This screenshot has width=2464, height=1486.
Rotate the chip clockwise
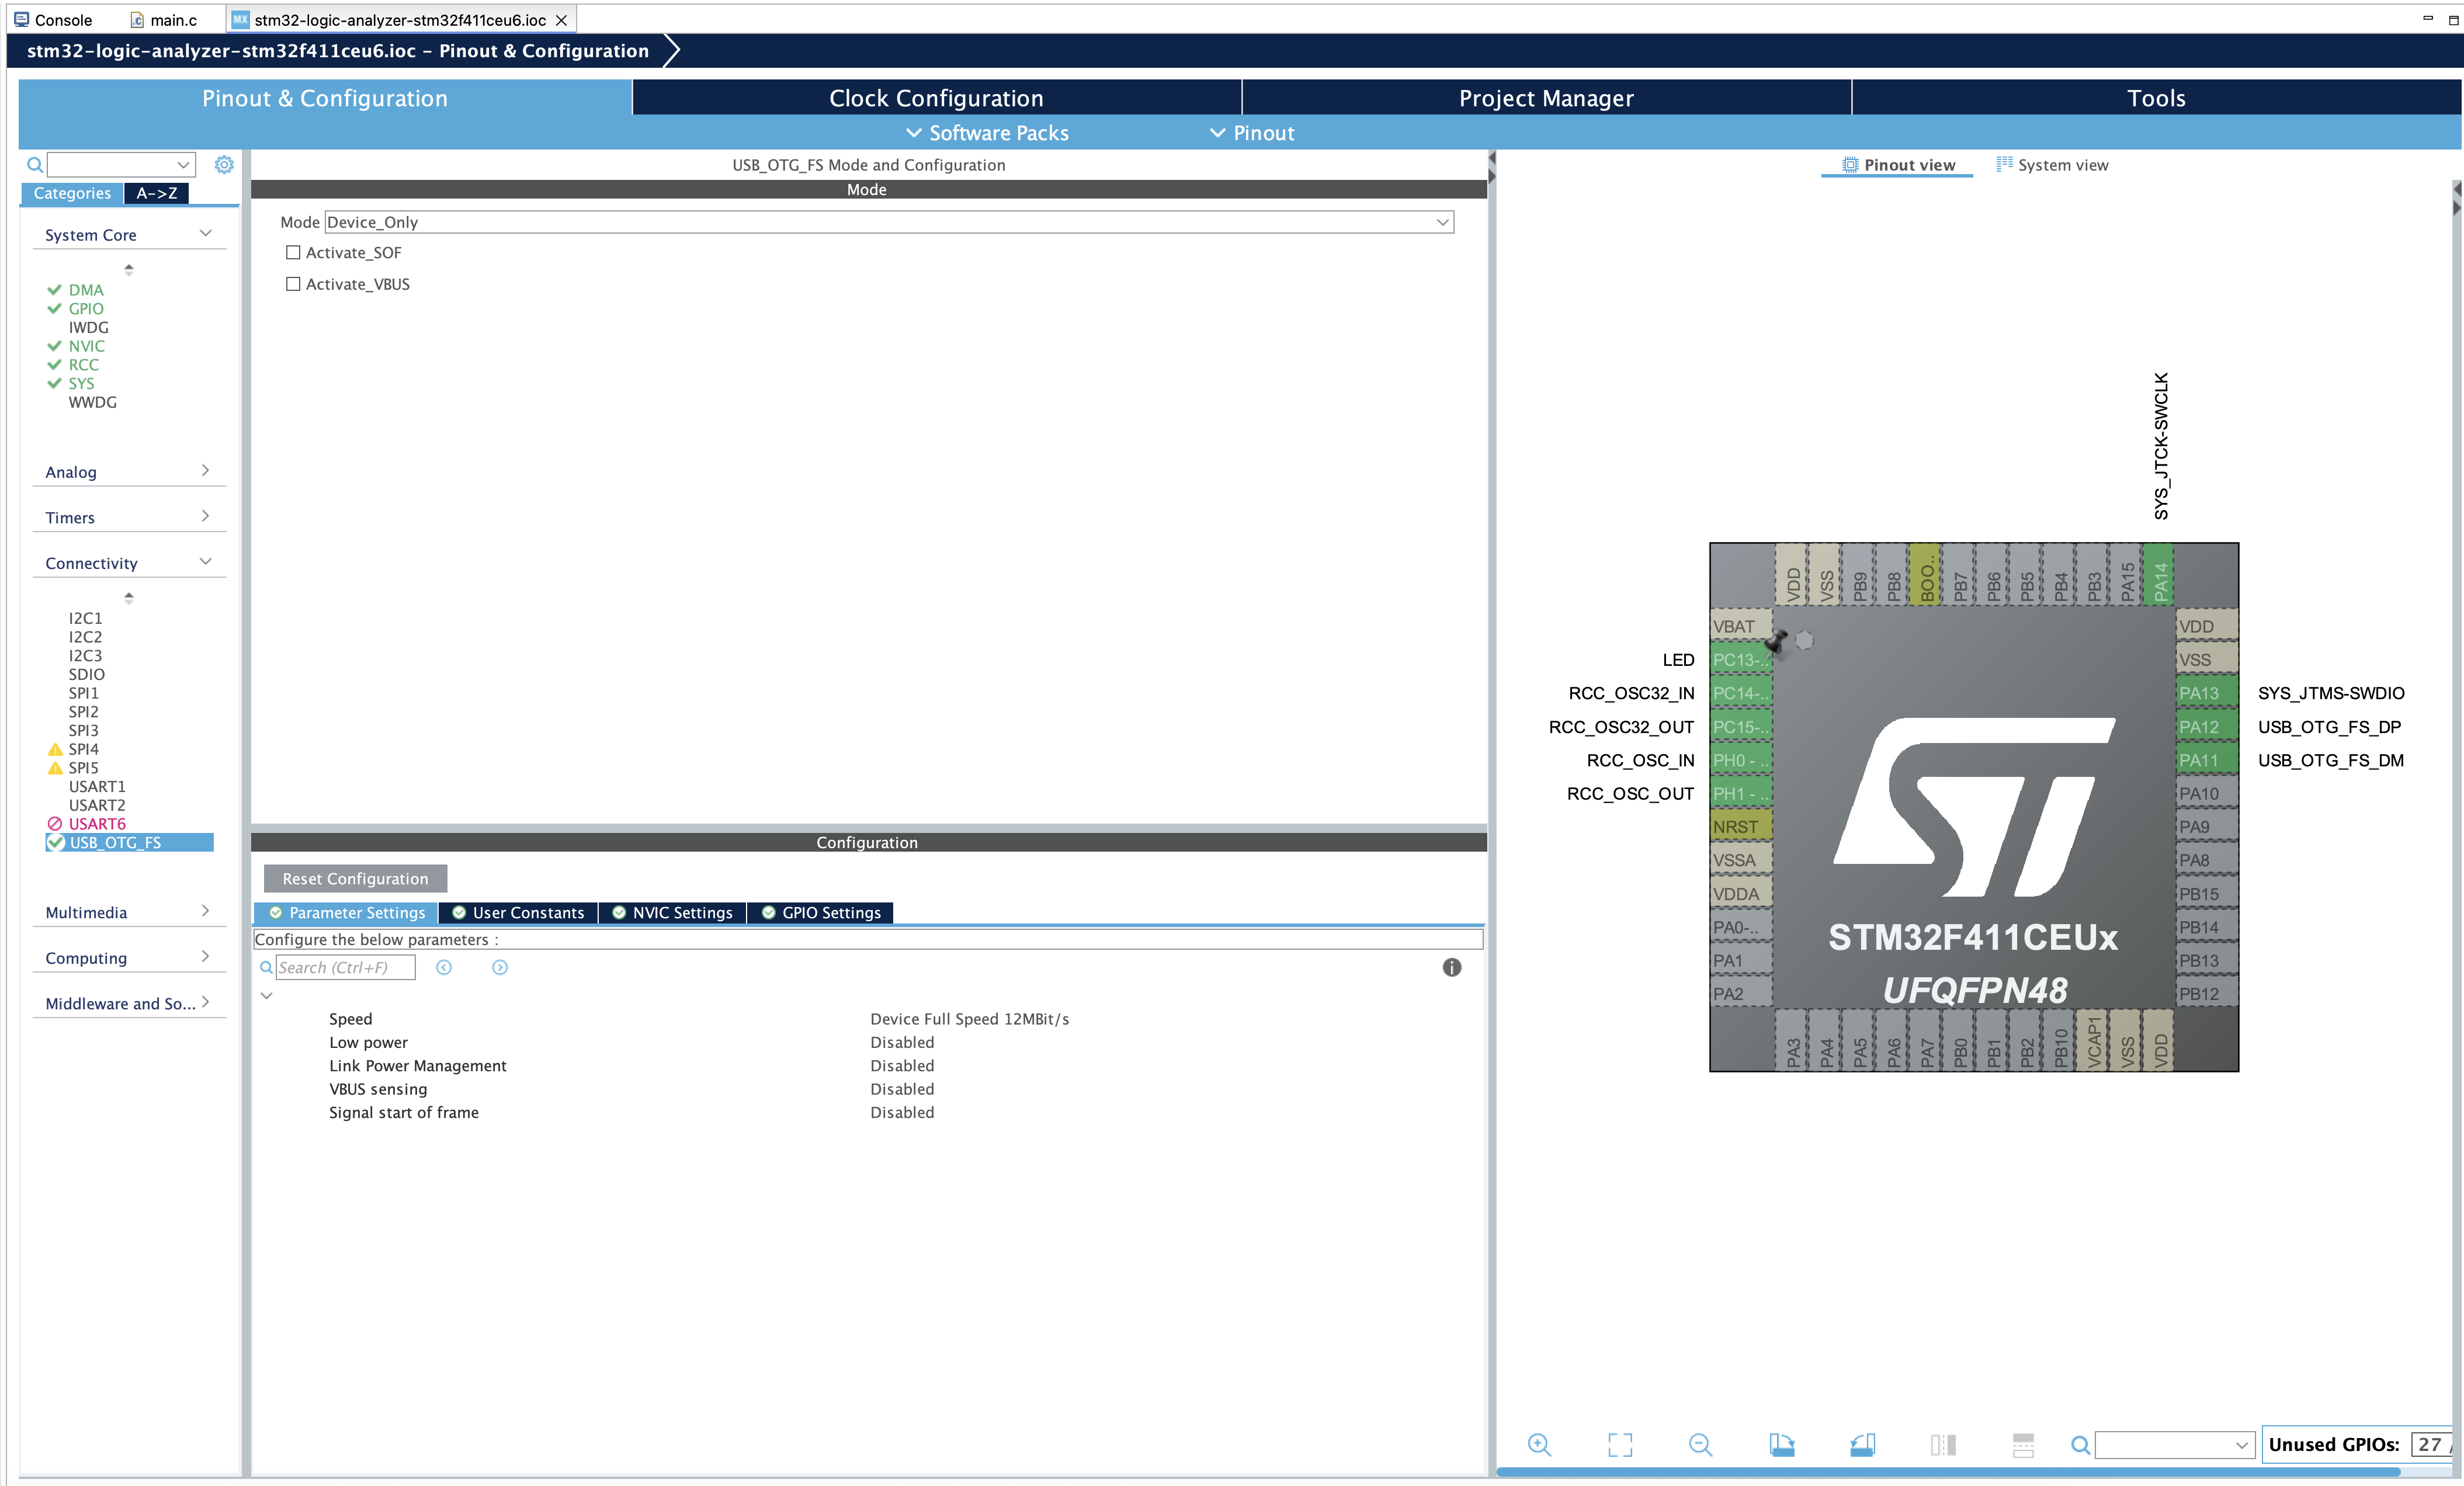click(1781, 1444)
